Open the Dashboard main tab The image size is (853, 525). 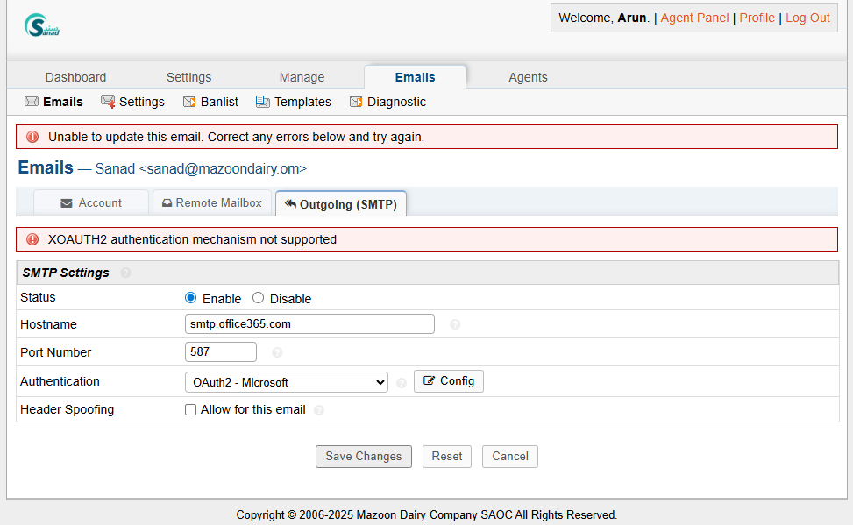[75, 77]
